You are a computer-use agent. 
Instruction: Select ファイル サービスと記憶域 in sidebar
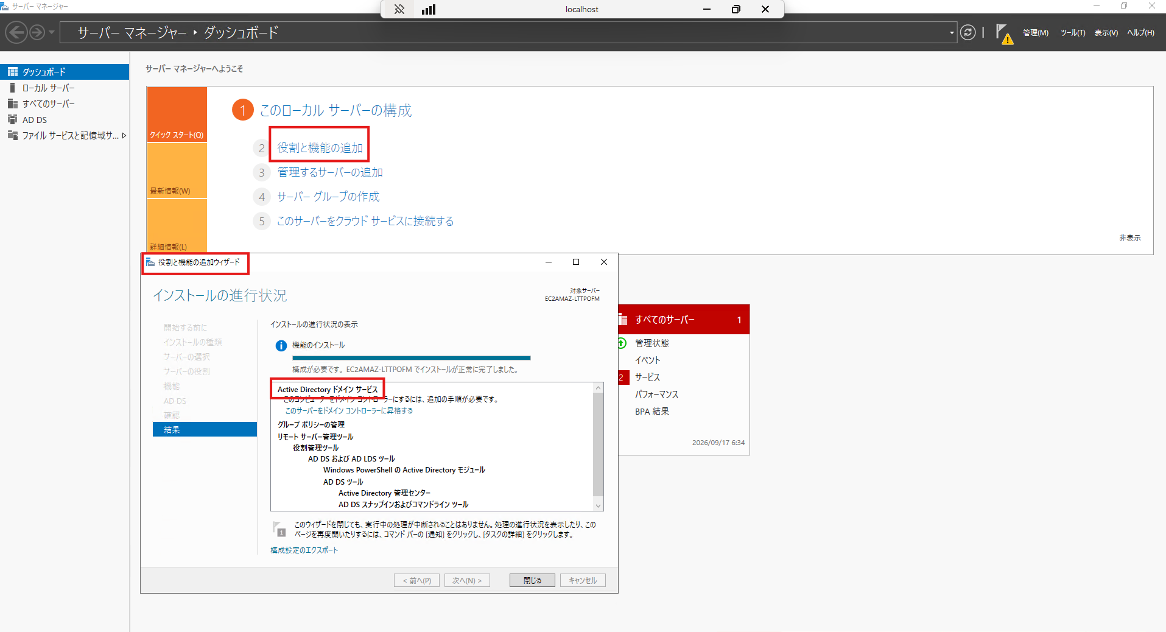[65, 135]
